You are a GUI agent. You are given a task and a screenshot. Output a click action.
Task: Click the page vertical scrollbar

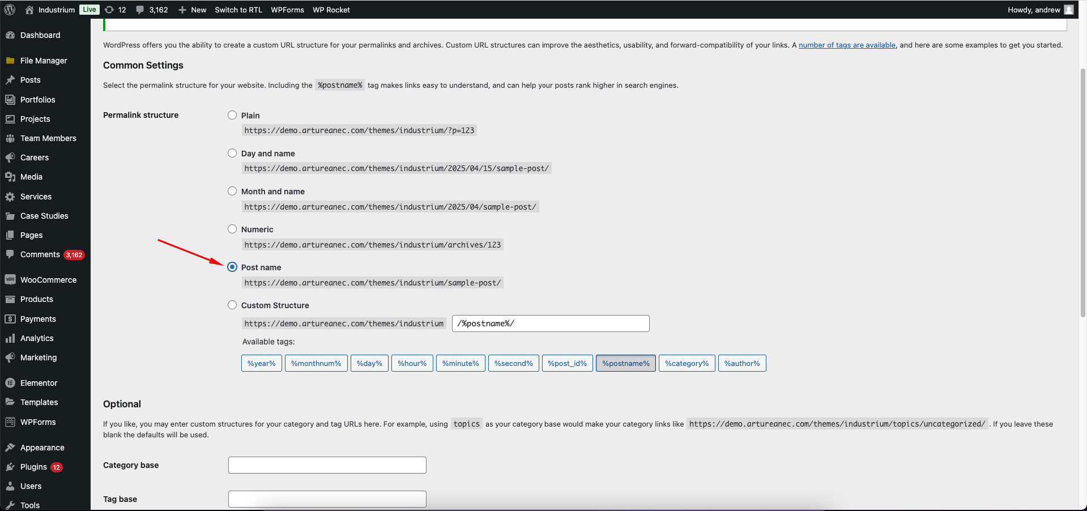click(x=1083, y=193)
